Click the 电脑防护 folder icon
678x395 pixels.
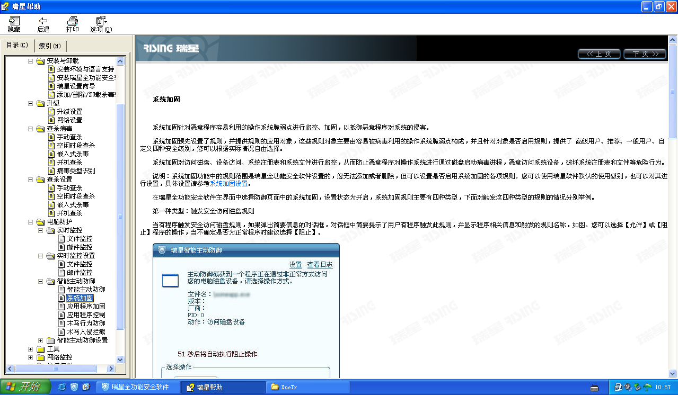click(40, 222)
